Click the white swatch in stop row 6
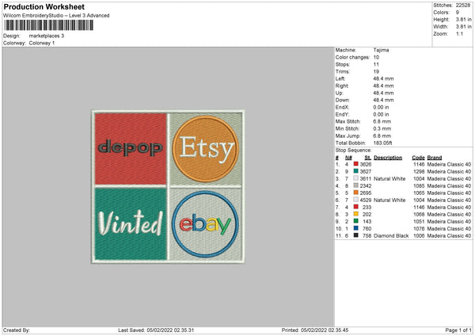Viewport: 475px width, 336px height. click(x=356, y=200)
